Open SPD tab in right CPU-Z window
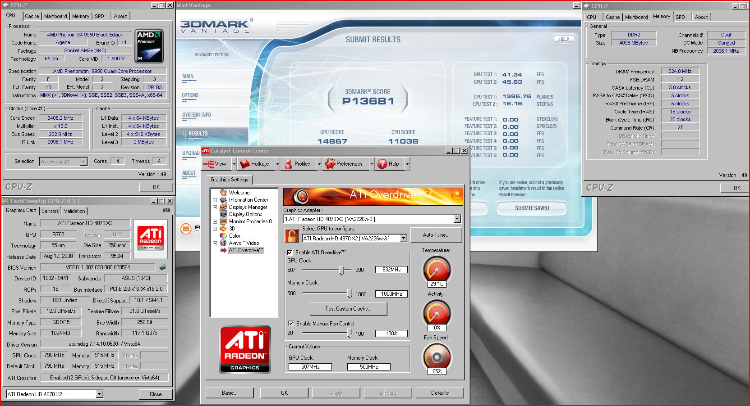The image size is (750, 406). click(680, 17)
